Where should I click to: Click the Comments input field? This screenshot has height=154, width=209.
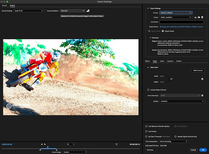[182, 22]
